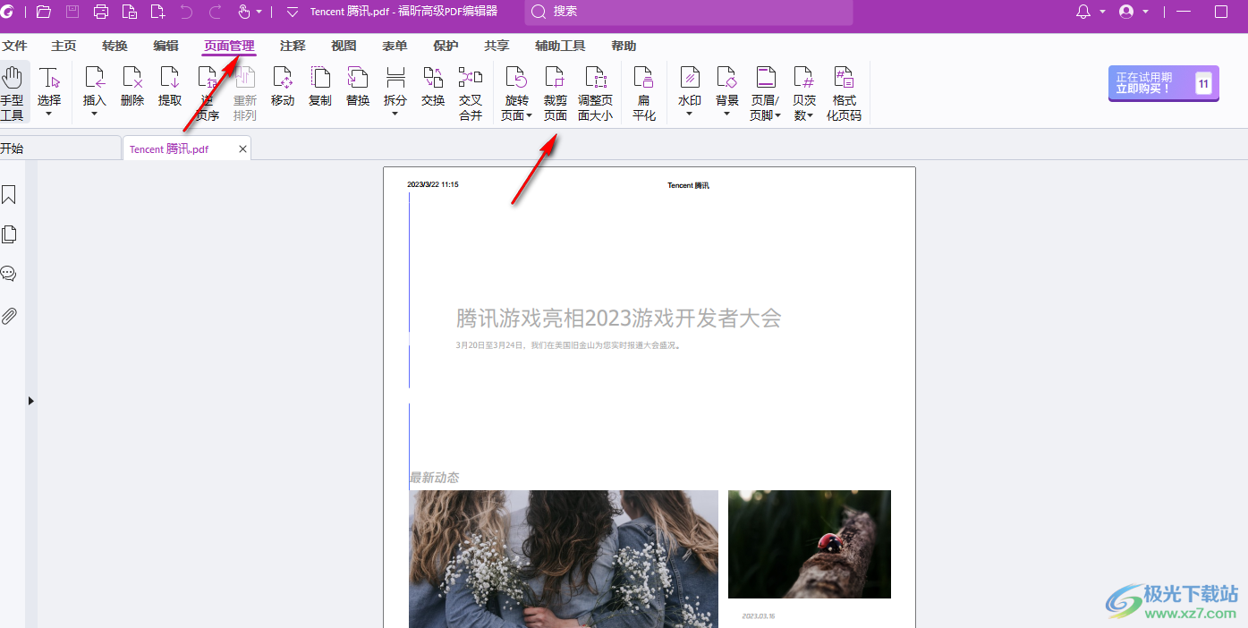Screen dimensions: 1248x628
Task: Switch to the 保护 ribbon tab
Action: [446, 46]
